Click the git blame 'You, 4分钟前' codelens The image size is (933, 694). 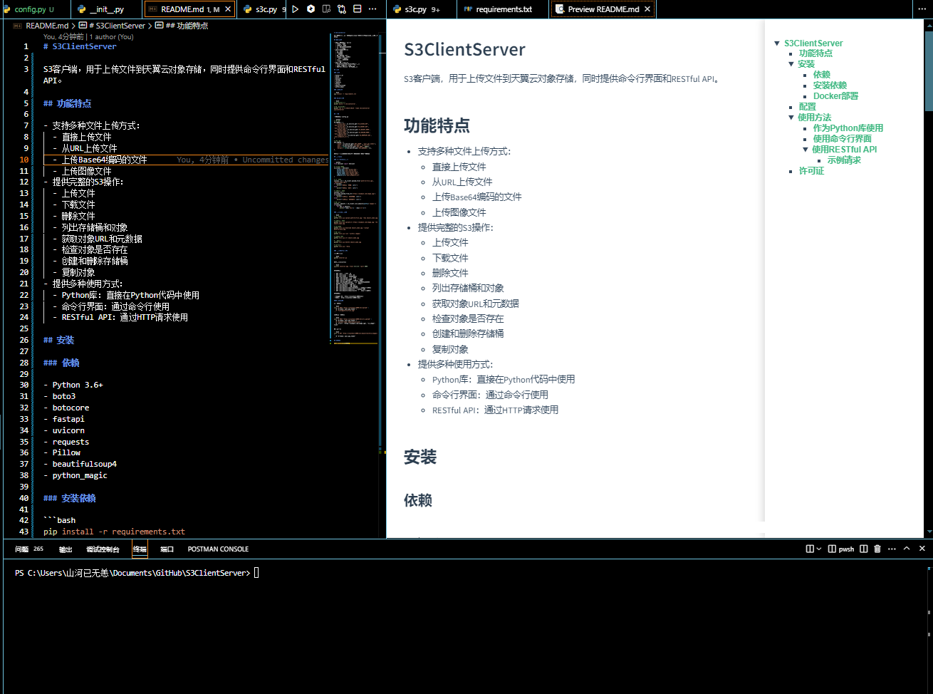point(63,36)
